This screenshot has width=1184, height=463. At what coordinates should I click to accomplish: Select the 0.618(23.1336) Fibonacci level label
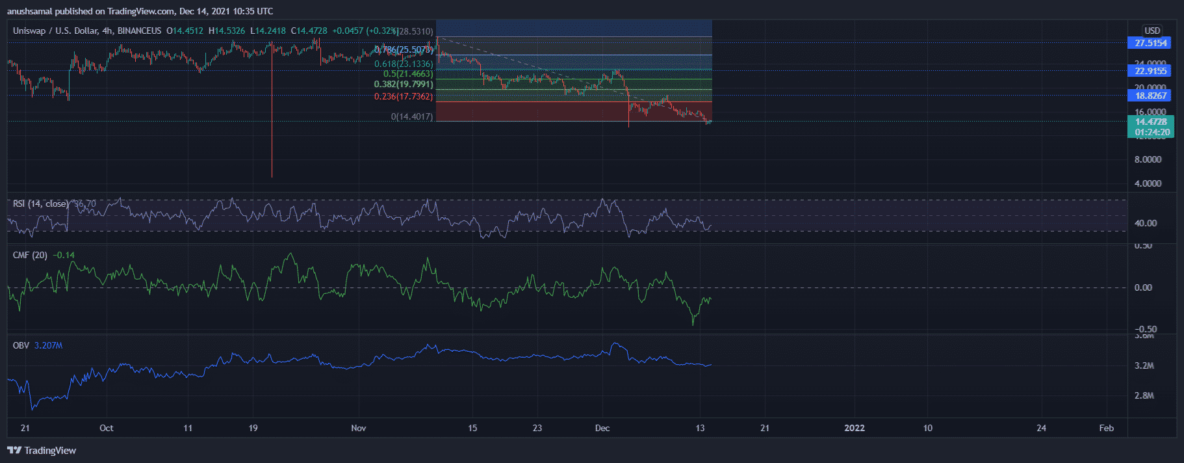click(404, 64)
